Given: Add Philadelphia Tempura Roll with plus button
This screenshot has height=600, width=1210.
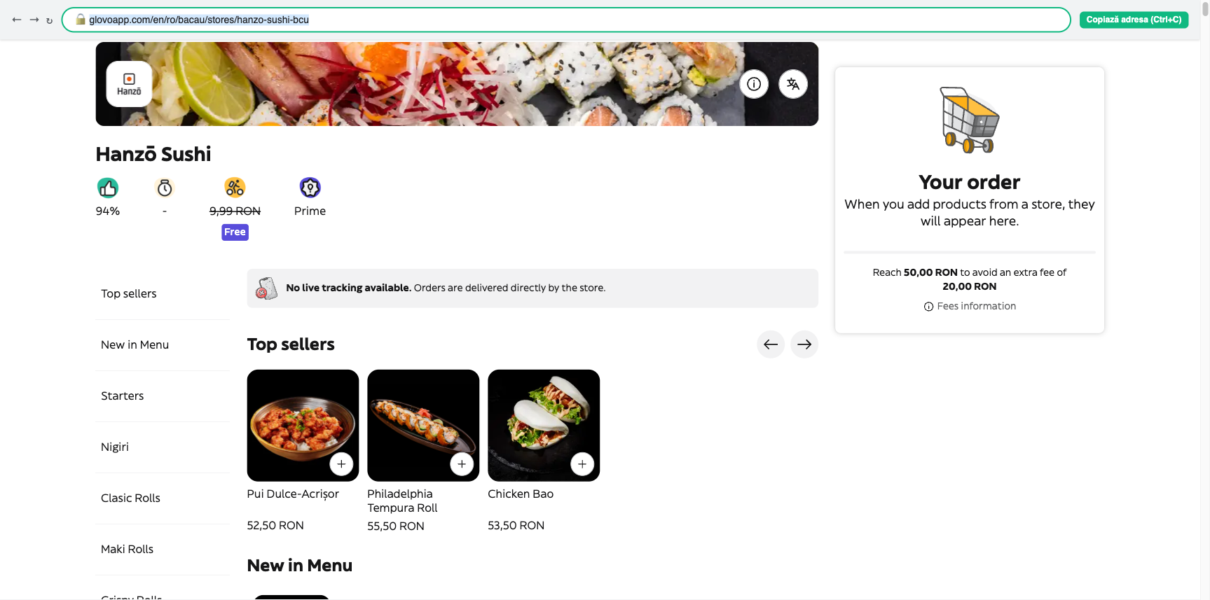Looking at the screenshot, I should tap(462, 464).
